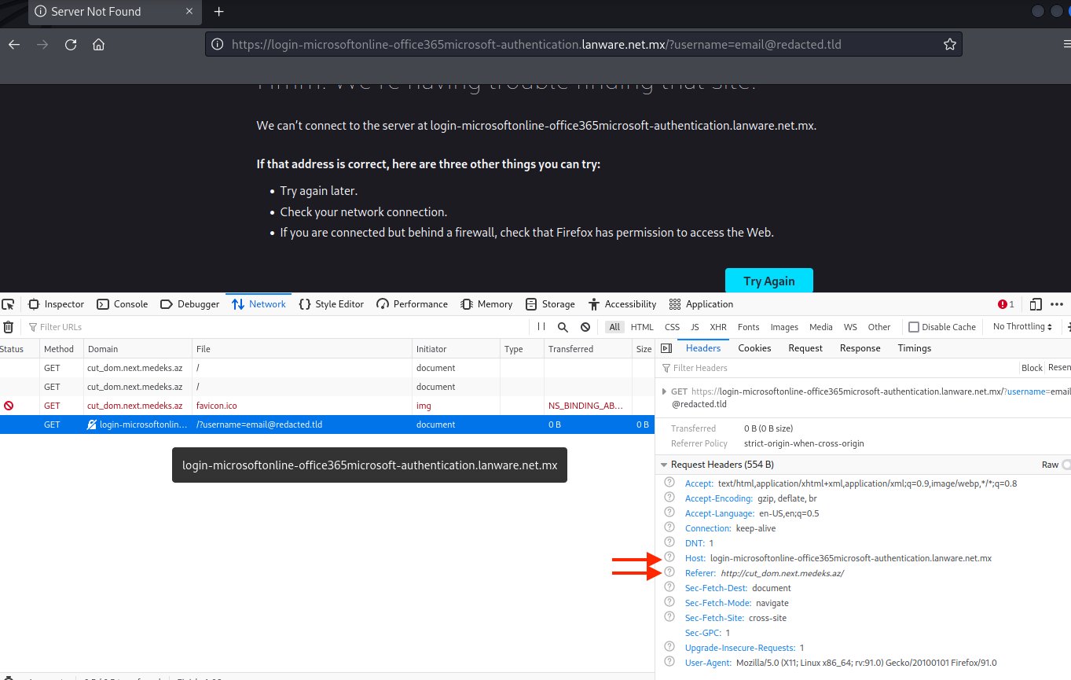
Task: Reload the current page
Action: 71,44
